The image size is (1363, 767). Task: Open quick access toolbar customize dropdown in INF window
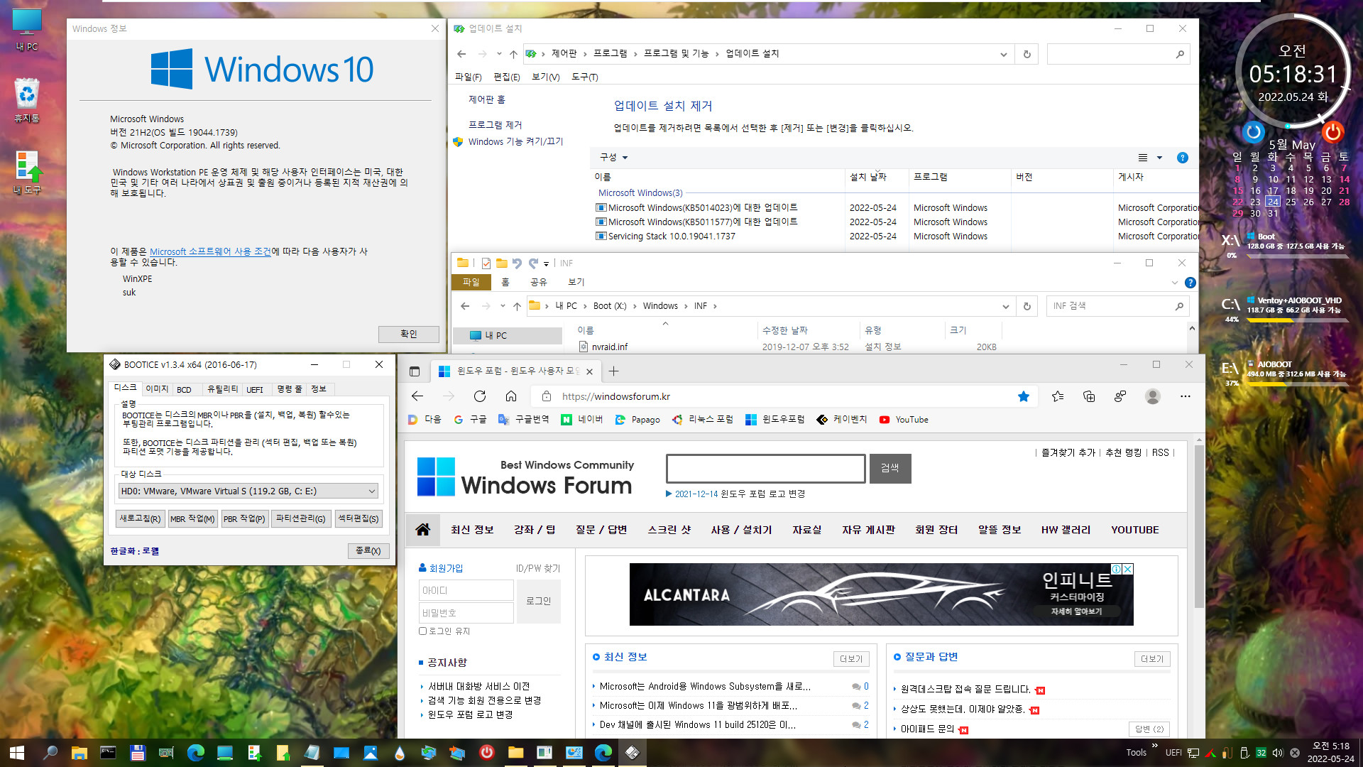point(546,263)
